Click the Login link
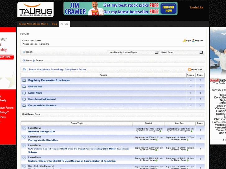This screenshot has width=226, height=169. pos(188,41)
